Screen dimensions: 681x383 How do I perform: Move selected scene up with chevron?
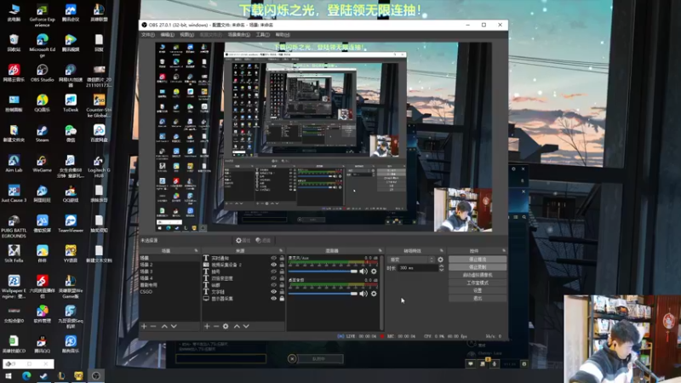pos(164,326)
